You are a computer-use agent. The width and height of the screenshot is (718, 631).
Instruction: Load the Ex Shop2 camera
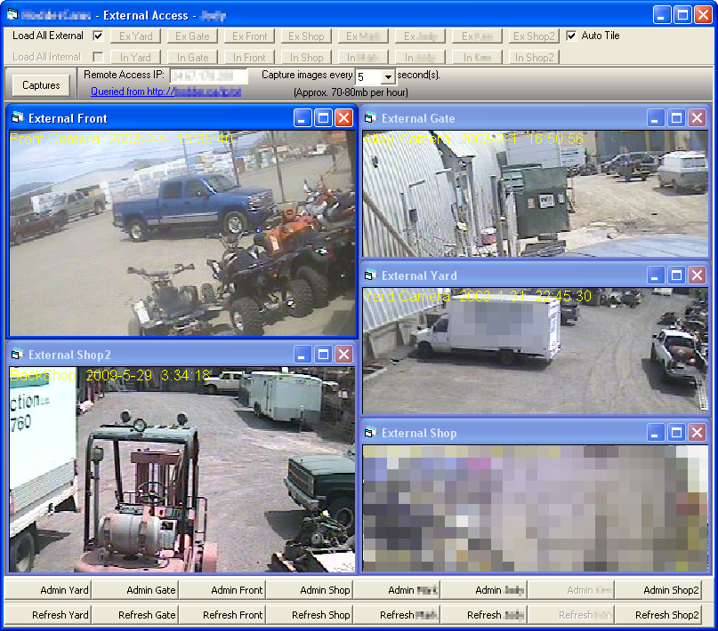tap(534, 36)
